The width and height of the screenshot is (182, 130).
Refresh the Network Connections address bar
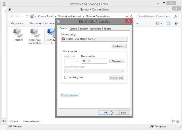131,16
